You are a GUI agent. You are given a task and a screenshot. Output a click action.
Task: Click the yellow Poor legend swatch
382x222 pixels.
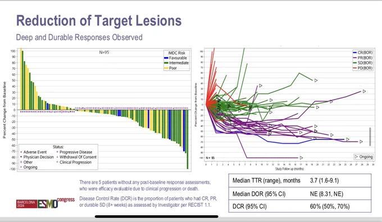[166, 68]
